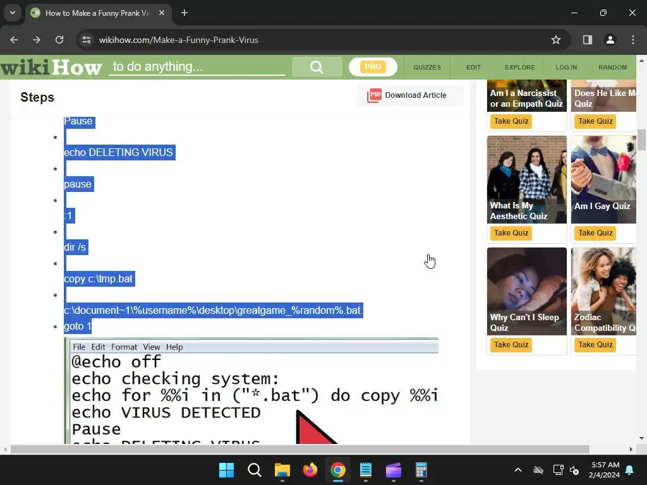This screenshot has height=485, width=647.
Task: Open the What Is My Aesthetic Quiz thumbnail
Action: [x=526, y=179]
